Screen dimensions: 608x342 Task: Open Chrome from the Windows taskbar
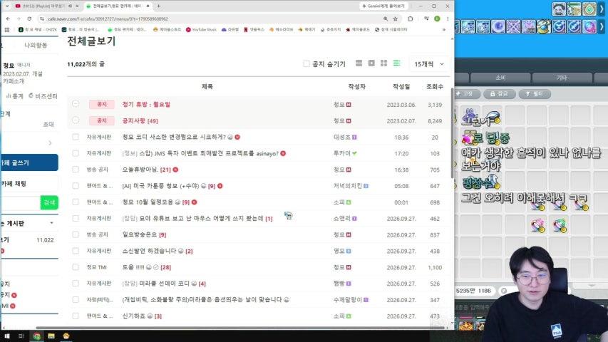pos(37,336)
